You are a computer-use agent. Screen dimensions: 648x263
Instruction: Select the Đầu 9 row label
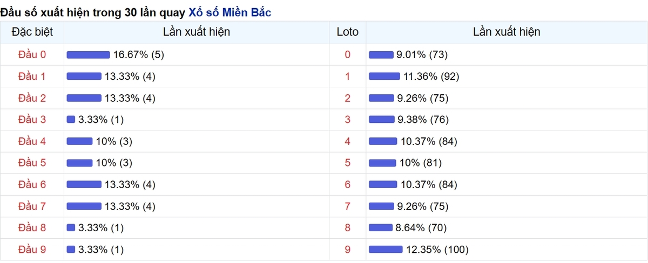32,250
